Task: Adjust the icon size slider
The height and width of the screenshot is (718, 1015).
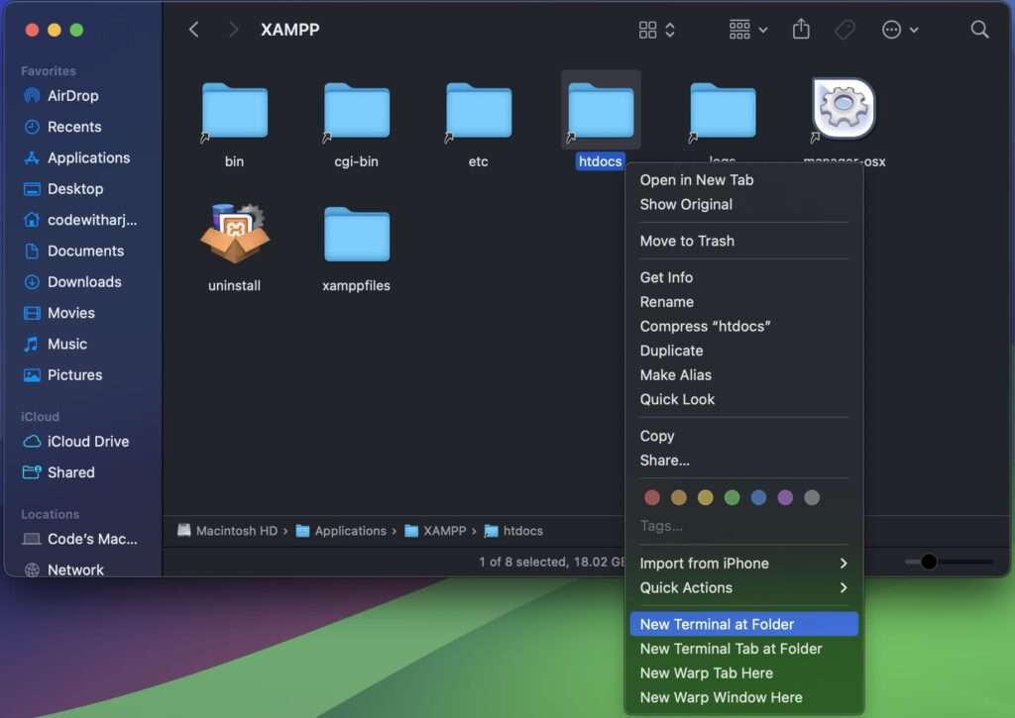Action: pos(949,562)
